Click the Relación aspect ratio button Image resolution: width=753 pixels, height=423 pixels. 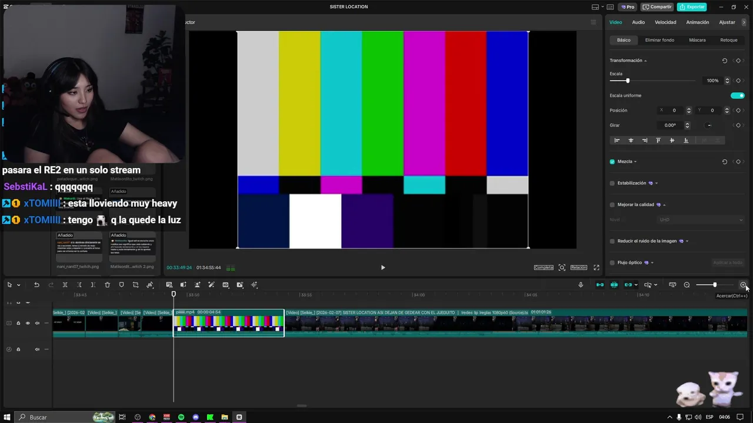[x=579, y=267]
